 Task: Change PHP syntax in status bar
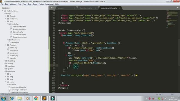[x=172, y=94]
